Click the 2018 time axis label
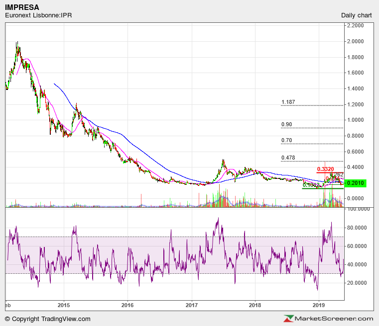This screenshot has width=379, height=326. click(x=255, y=305)
